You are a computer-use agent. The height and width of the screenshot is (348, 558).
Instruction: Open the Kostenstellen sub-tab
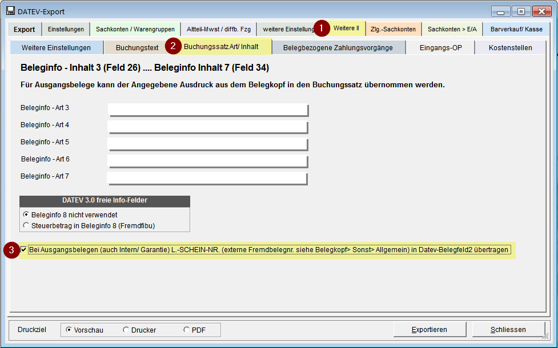(511, 48)
